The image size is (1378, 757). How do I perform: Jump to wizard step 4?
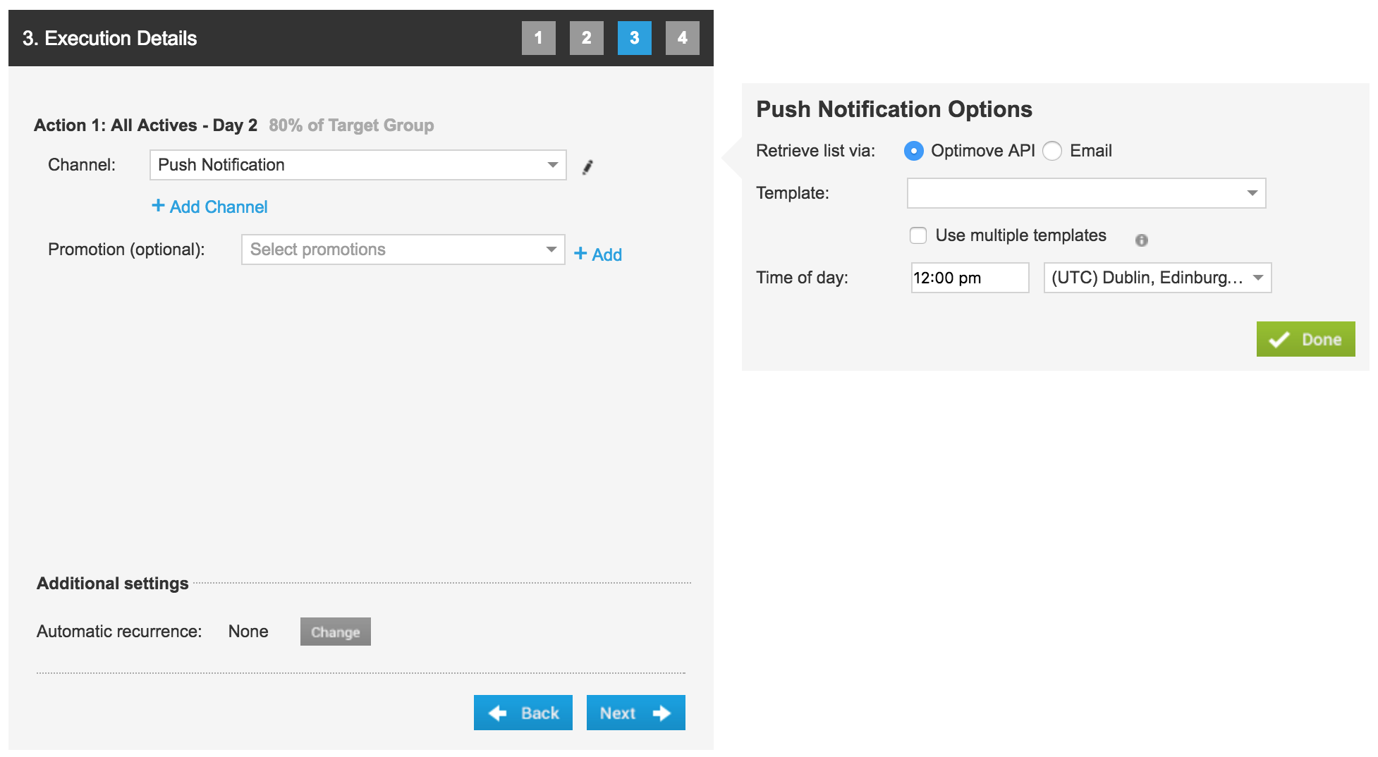coord(682,38)
